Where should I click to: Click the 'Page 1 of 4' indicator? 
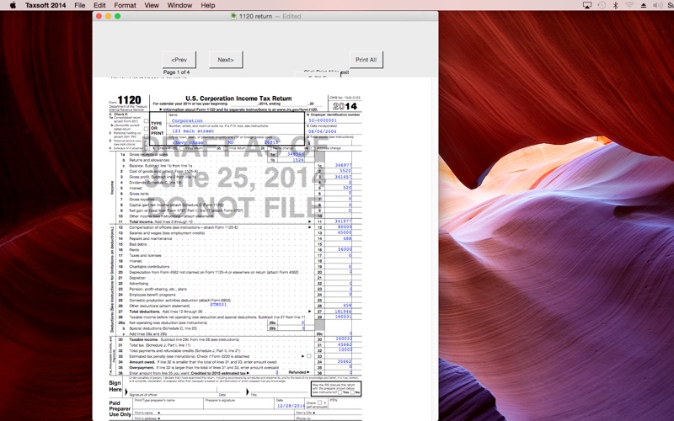coord(176,72)
